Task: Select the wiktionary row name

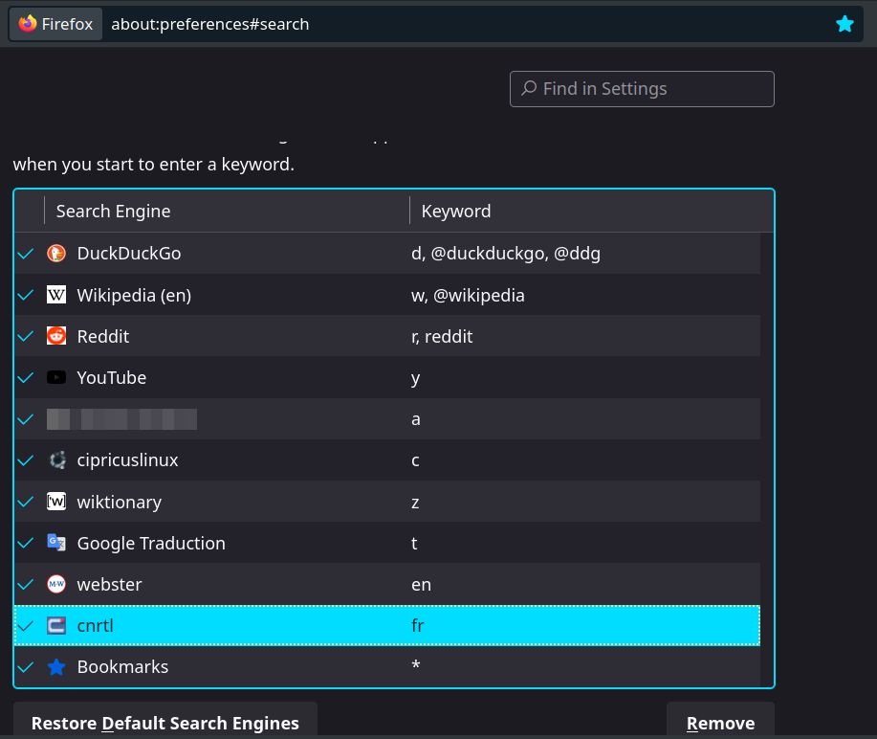Action: 120,502
